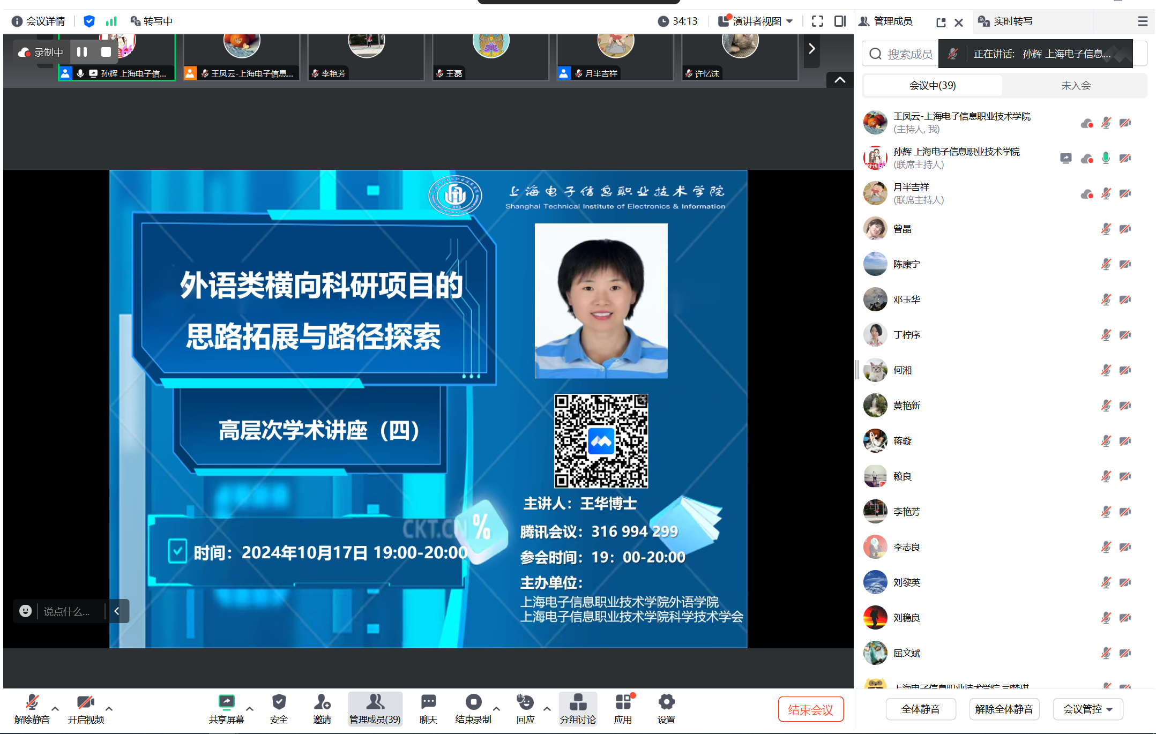Open Speaker View (演讲者视图) dropdown
The height and width of the screenshot is (734, 1156).
757,21
